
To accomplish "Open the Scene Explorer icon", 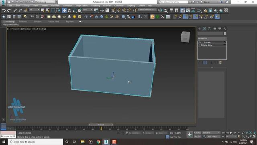I will click(171, 10).
